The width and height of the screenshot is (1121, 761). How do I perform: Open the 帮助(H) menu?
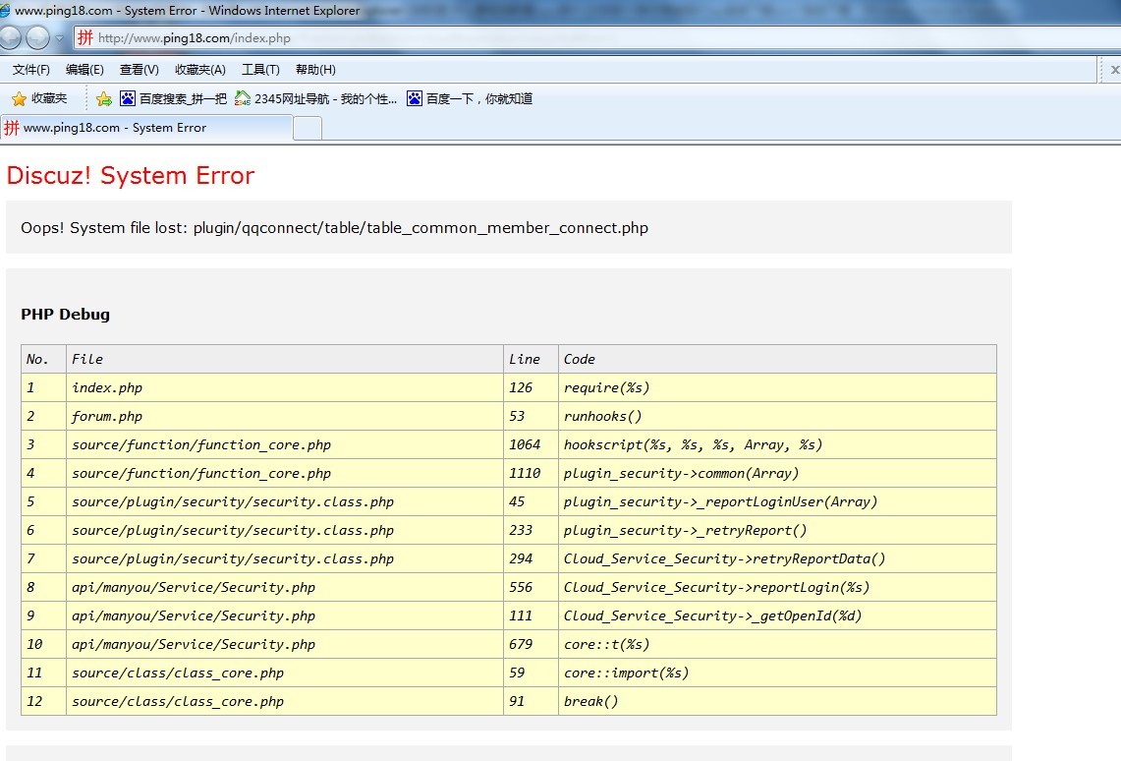[315, 70]
